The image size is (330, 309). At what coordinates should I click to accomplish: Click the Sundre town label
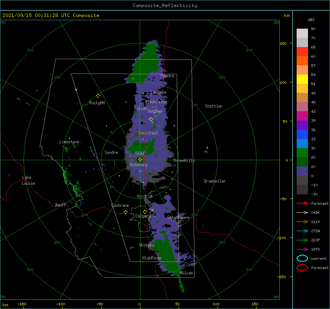pos(111,152)
